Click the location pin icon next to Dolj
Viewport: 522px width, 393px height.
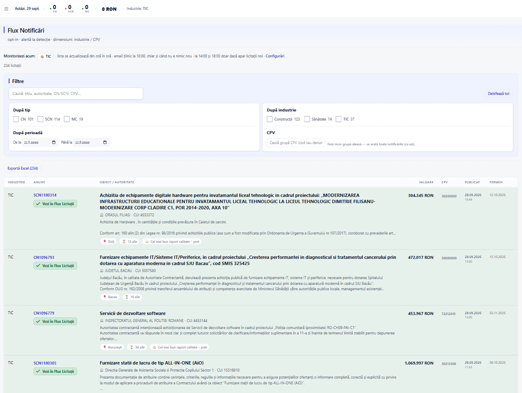[x=105, y=241]
